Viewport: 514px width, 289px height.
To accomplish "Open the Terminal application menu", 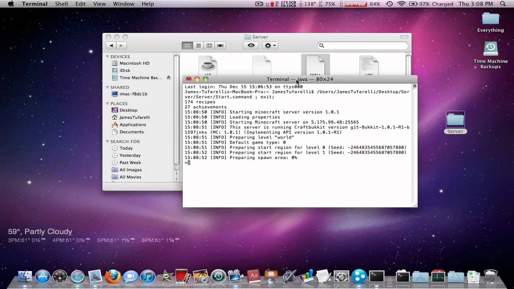I will click(35, 4).
